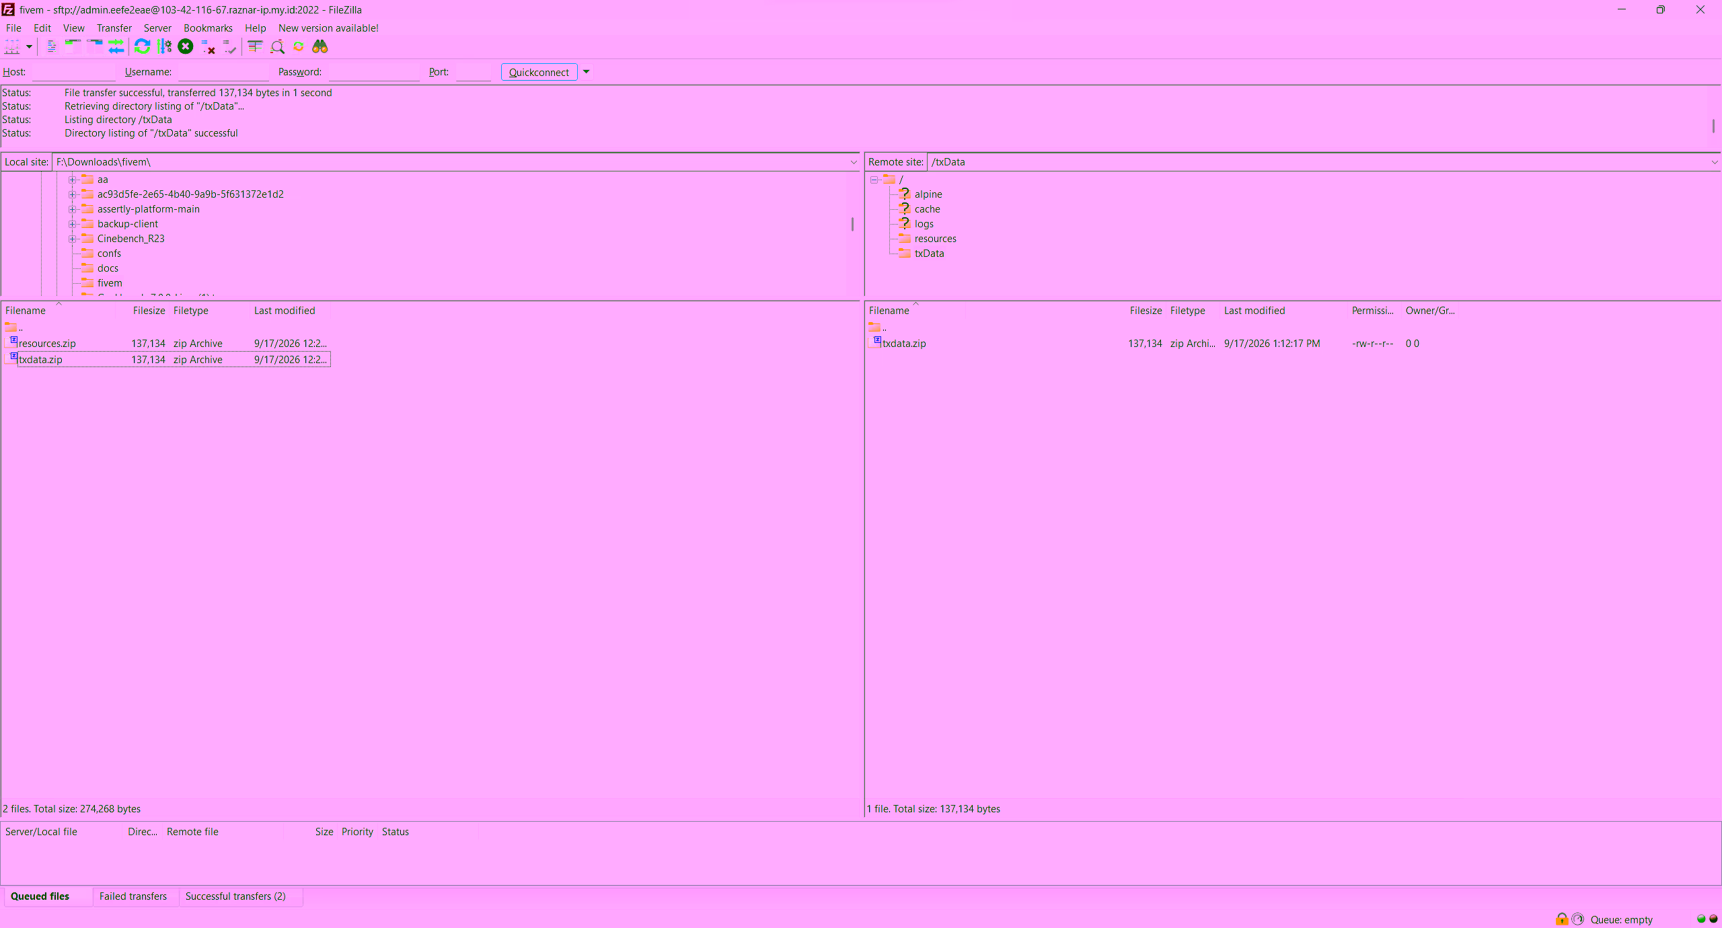
Task: Click the speed limits indicator icon
Action: pyautogui.click(x=1578, y=919)
